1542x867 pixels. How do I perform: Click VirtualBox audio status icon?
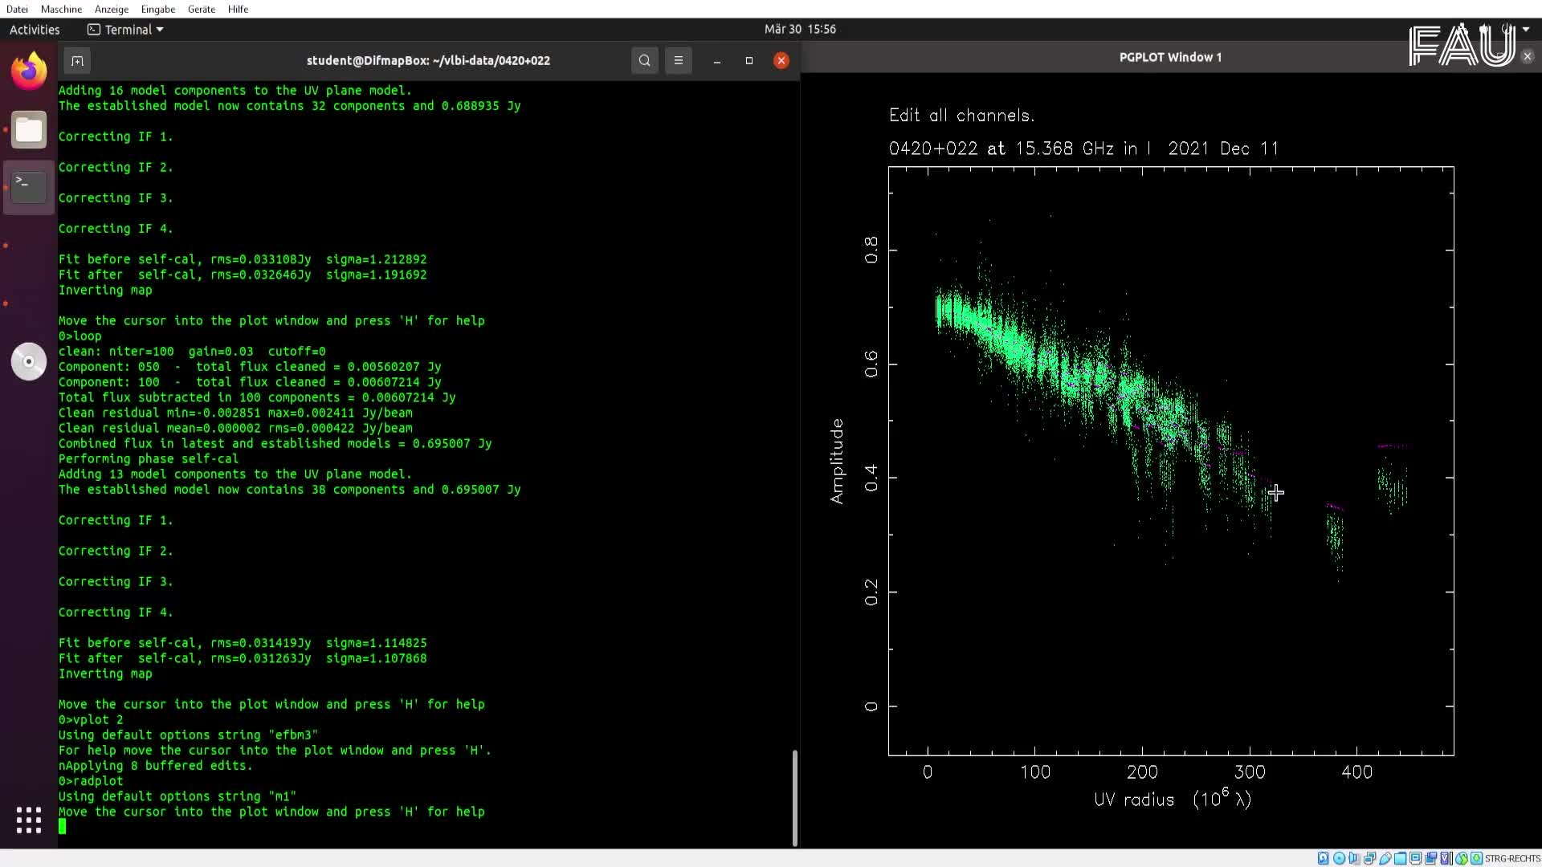coord(1354,858)
